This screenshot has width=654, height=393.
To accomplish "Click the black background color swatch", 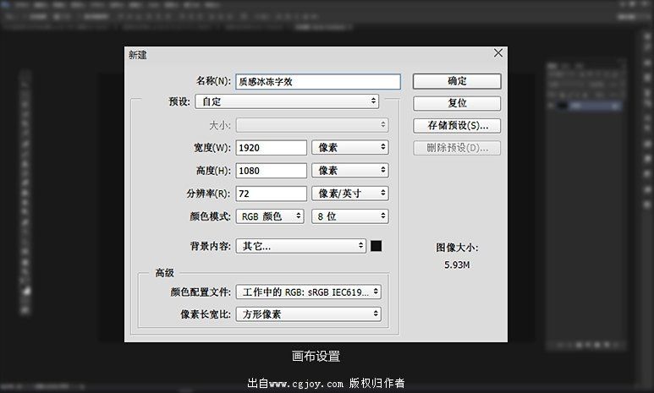I will point(376,246).
